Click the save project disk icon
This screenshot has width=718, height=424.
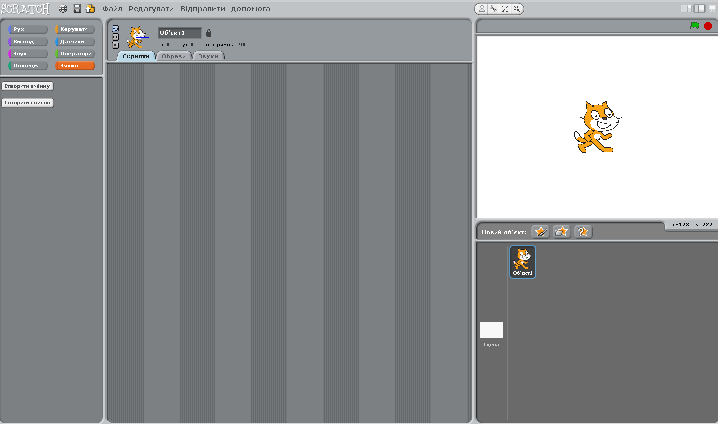click(77, 9)
